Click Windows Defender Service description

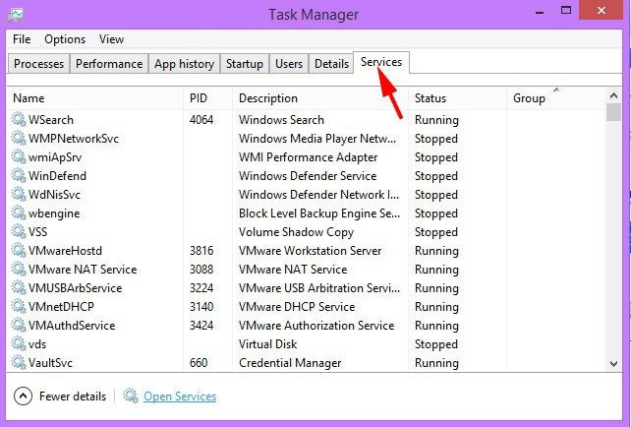(x=308, y=176)
